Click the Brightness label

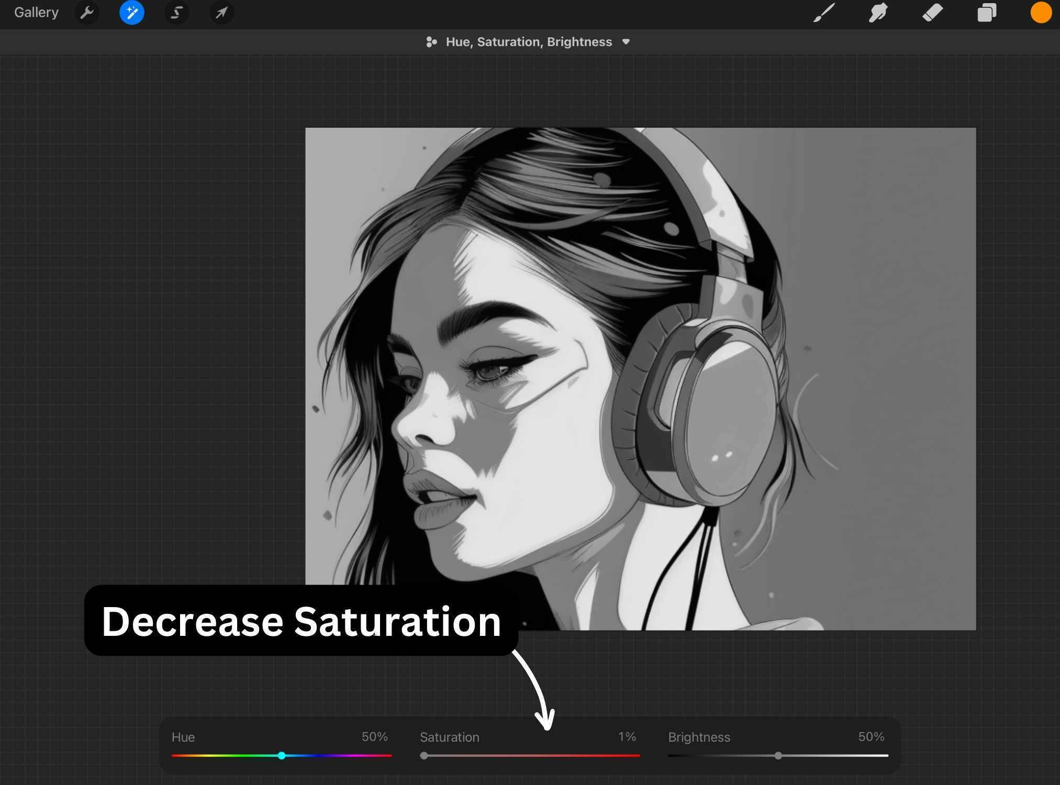698,737
